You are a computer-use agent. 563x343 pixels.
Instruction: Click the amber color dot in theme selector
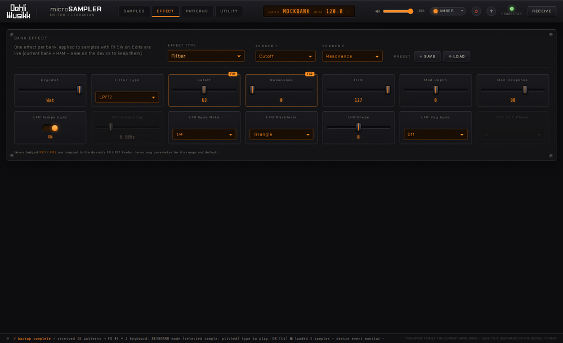(x=436, y=11)
